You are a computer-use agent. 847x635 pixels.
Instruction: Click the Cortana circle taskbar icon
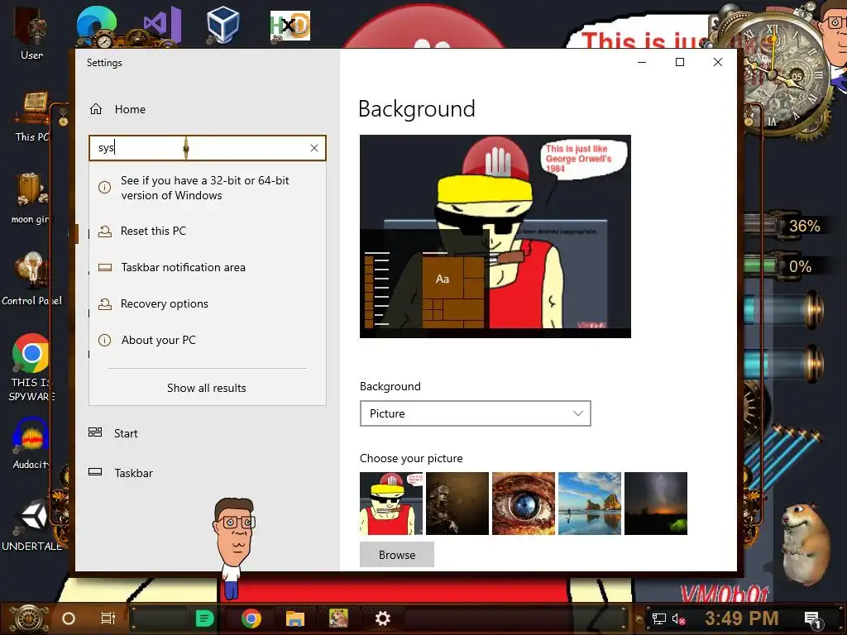69,618
